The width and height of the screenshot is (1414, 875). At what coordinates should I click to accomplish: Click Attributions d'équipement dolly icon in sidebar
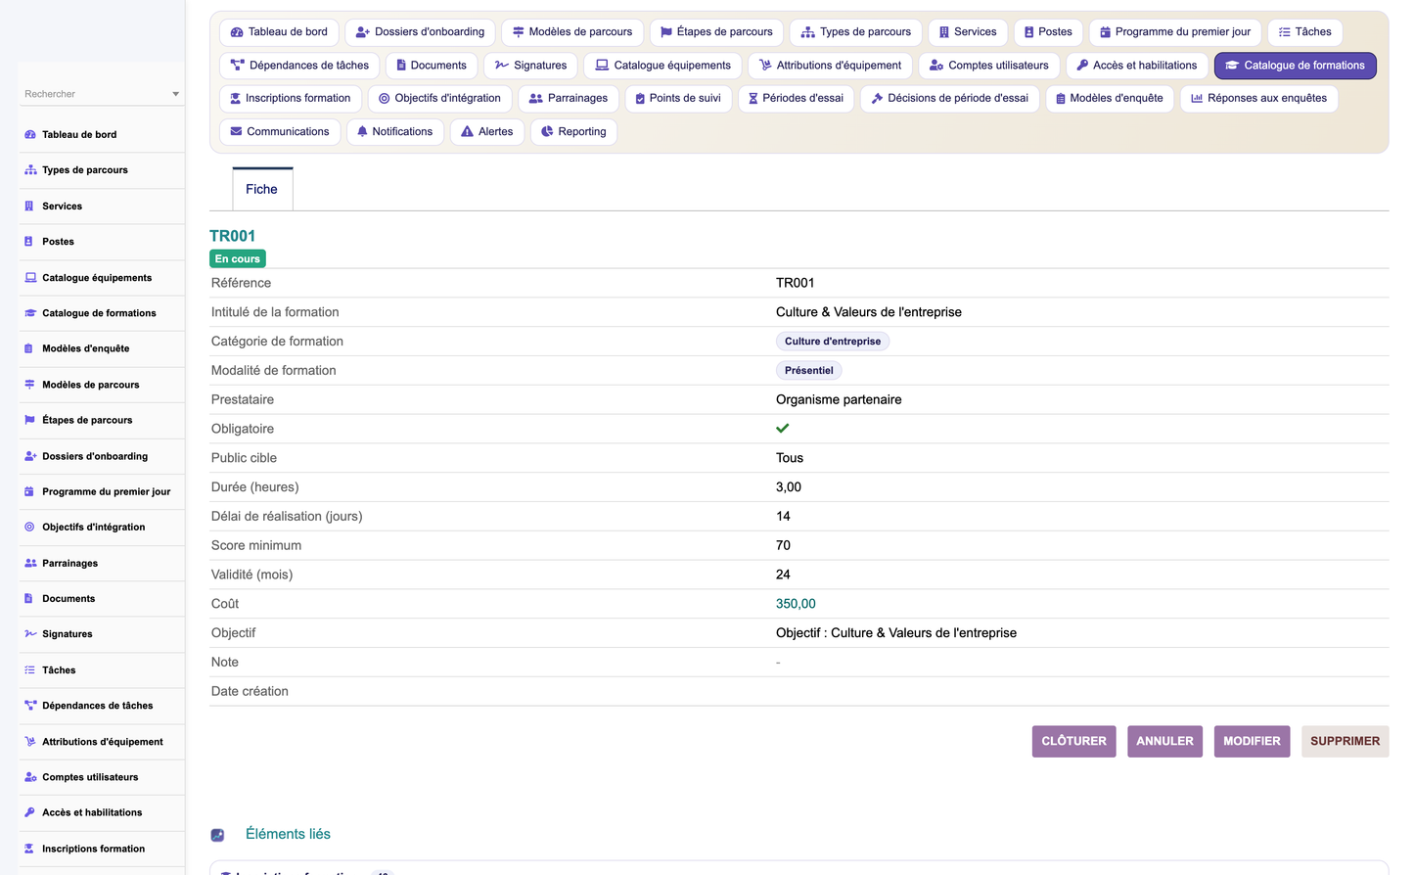point(30,742)
